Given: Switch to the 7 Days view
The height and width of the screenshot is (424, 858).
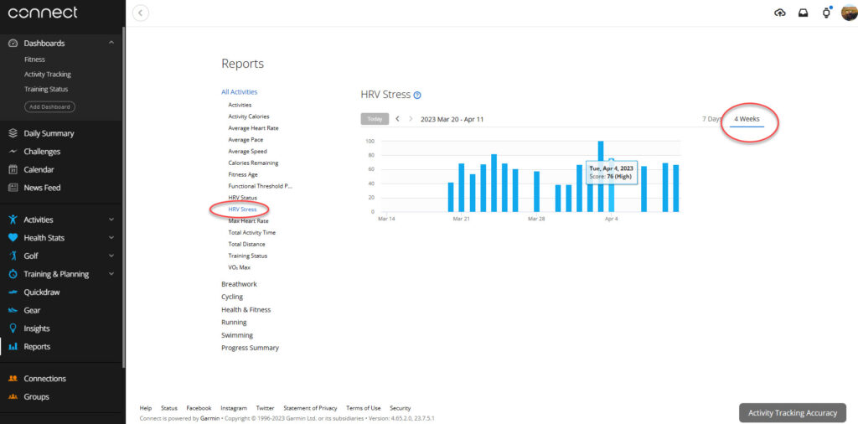Looking at the screenshot, I should [x=712, y=119].
